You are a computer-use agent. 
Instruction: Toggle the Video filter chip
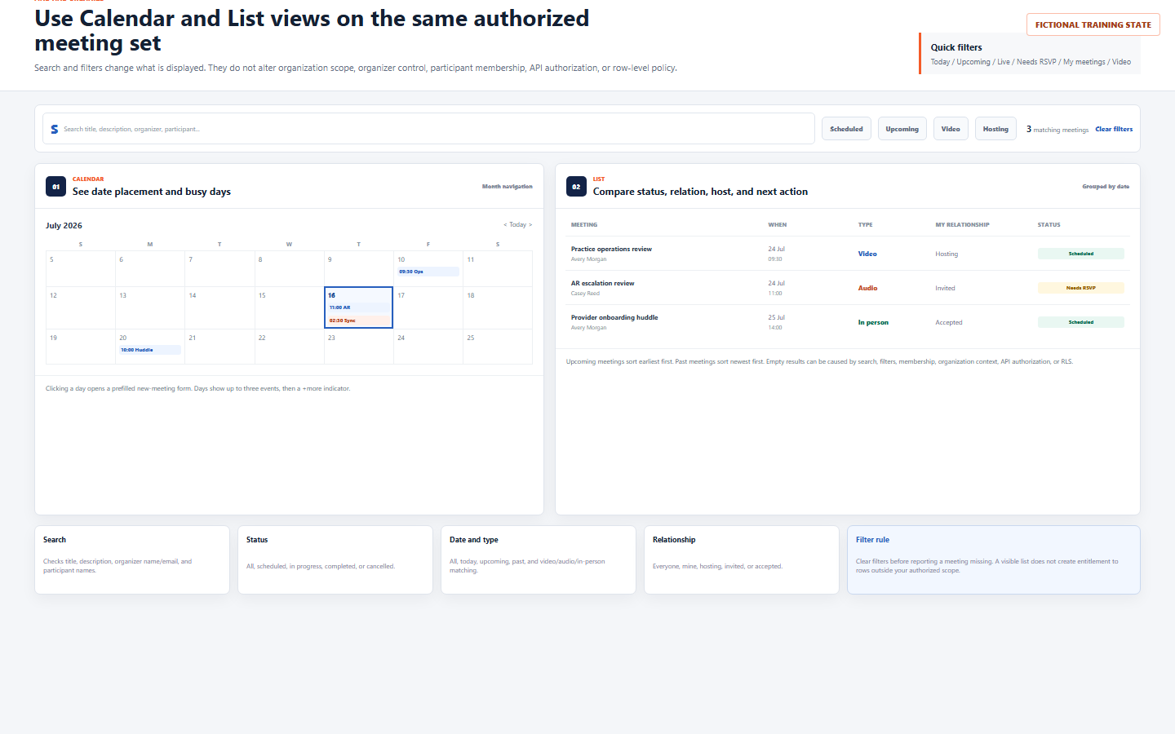(951, 129)
